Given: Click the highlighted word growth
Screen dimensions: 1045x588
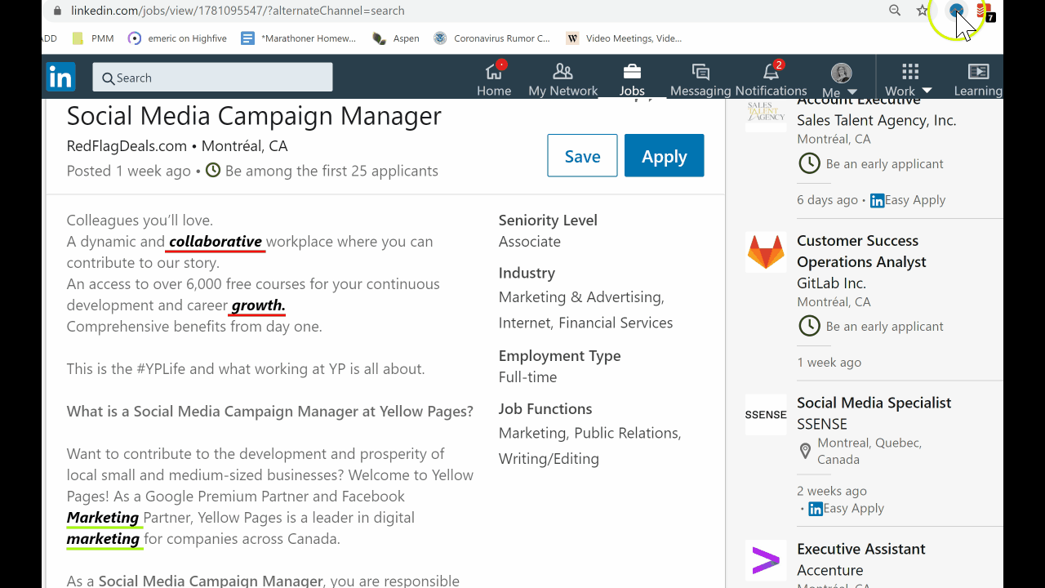Looking at the screenshot, I should click(258, 305).
